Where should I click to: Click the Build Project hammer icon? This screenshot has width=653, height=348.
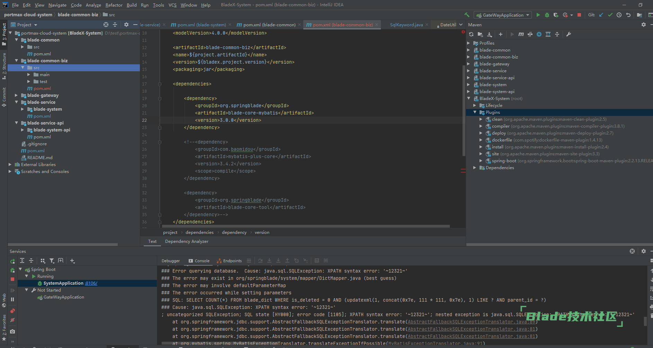(467, 15)
